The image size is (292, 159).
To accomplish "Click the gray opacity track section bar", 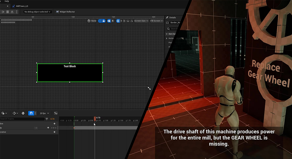I will click(105, 128).
